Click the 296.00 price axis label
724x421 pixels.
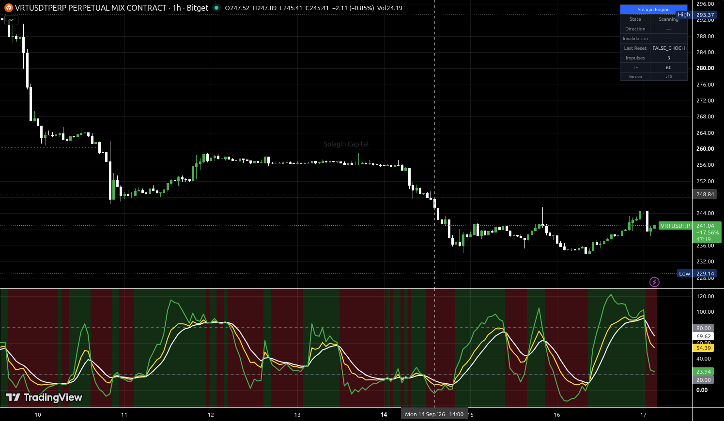tap(705, 4)
